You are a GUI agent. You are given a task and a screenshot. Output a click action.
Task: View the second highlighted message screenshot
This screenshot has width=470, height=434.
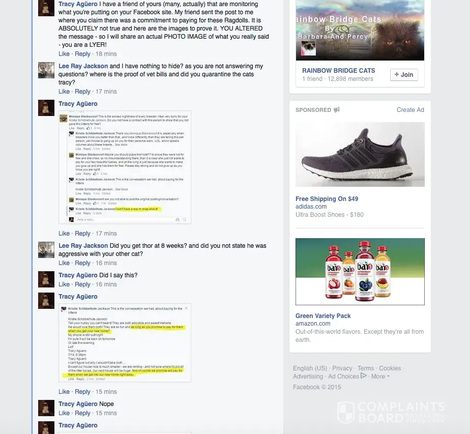(x=125, y=342)
